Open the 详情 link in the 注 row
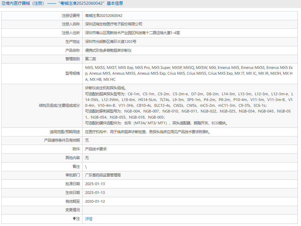Image resolution: width=301 pixels, height=226 pixels. (x=89, y=219)
